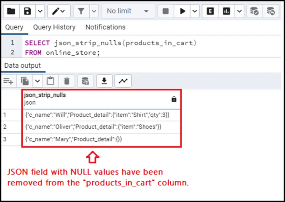
Task: Click the Add row icon in Data output
Action: point(8,81)
